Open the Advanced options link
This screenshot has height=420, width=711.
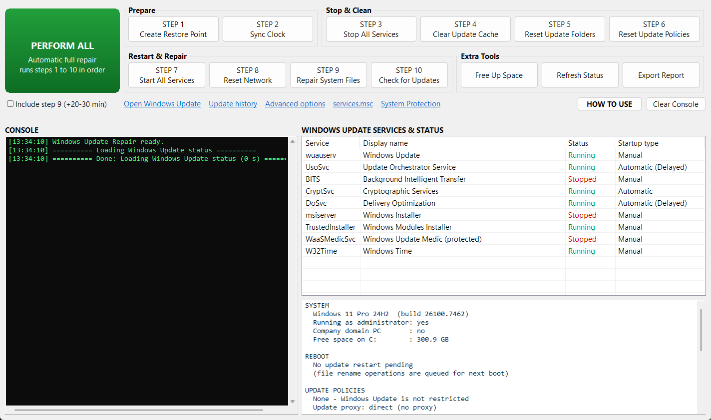point(295,104)
